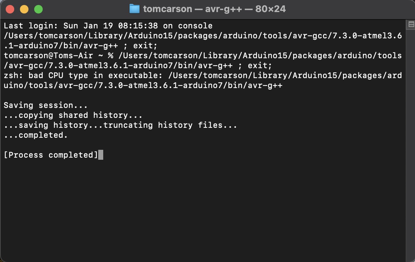The image size is (415, 262).
Task: Click the word 'console' on the login line
Action: point(195,26)
